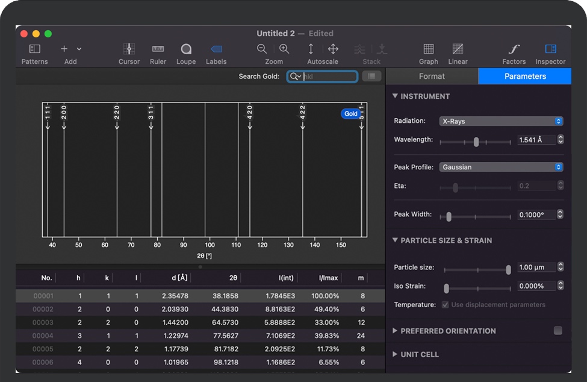Open the Factors function icon
Viewport: 587px width, 382px height.
514,49
